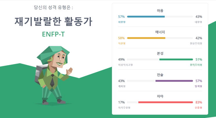The height and width of the screenshot is (118, 216).
Task: Select the 내향형 label
Action: (198, 22)
